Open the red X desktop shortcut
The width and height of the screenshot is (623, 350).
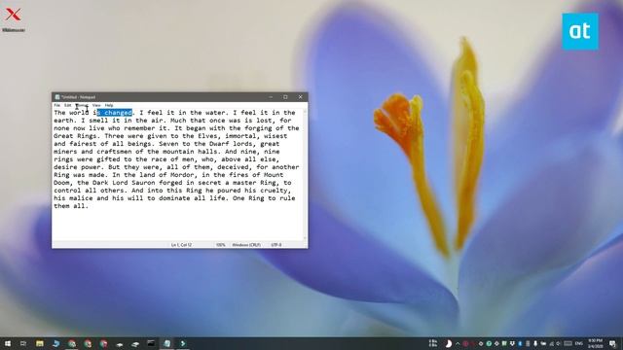[x=13, y=19]
